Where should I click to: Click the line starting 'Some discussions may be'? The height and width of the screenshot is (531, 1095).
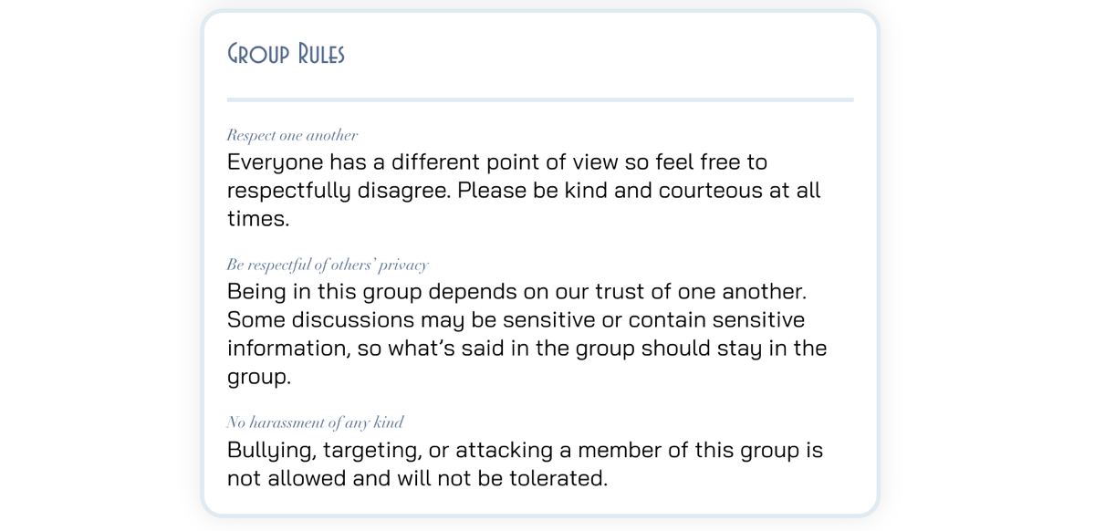[516, 320]
